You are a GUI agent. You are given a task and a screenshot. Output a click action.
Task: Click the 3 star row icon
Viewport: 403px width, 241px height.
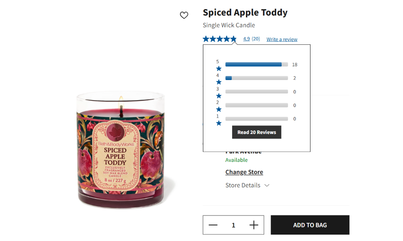coord(218,96)
